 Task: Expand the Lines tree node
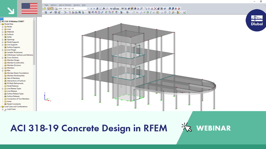pos(3,29)
